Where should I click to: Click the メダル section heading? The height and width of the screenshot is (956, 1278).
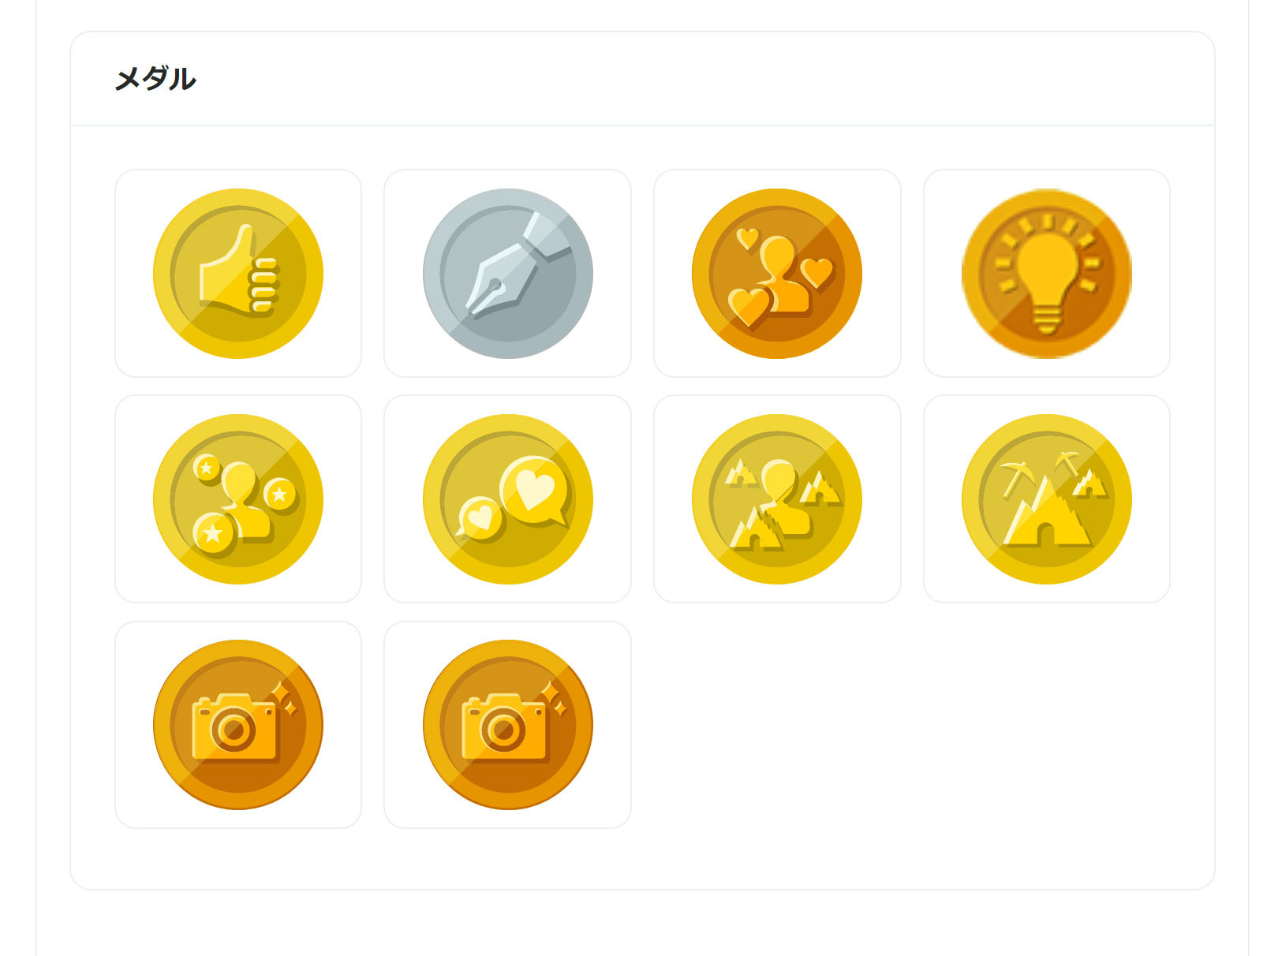[155, 79]
